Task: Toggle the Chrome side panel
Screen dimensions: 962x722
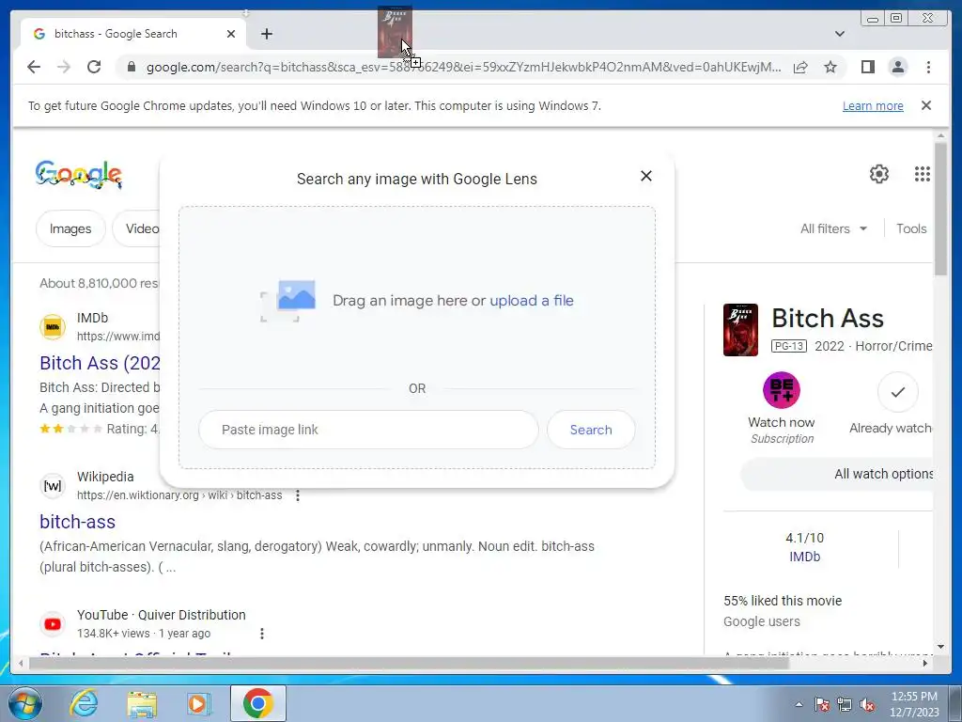Action: (x=867, y=67)
